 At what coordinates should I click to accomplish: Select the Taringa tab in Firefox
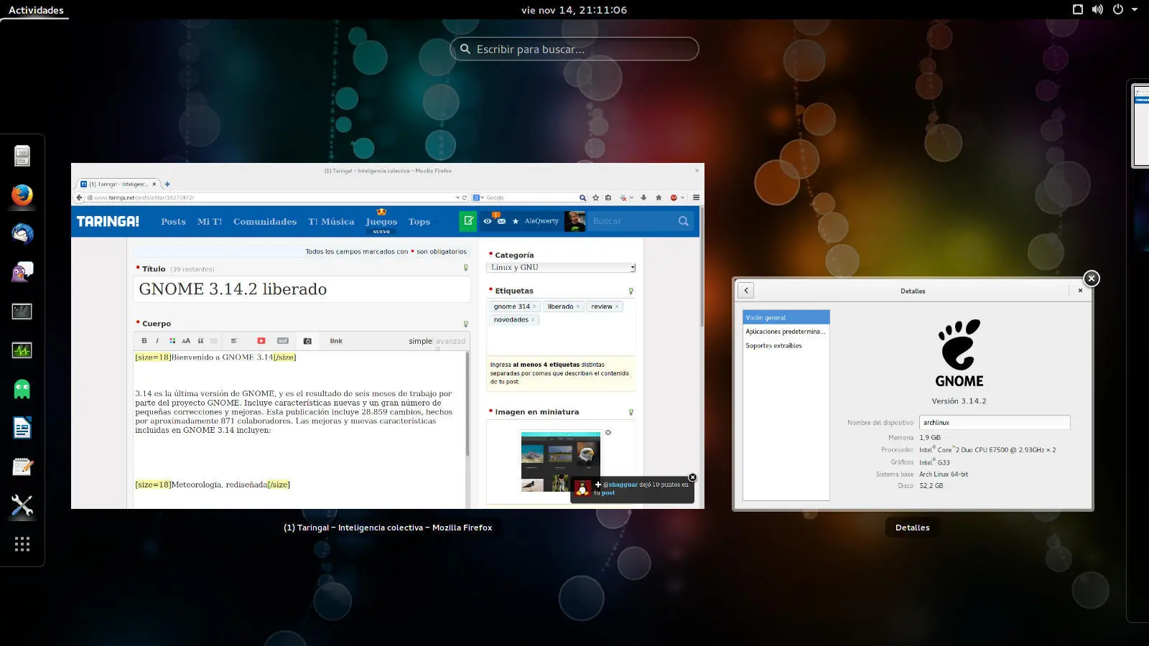(x=118, y=184)
